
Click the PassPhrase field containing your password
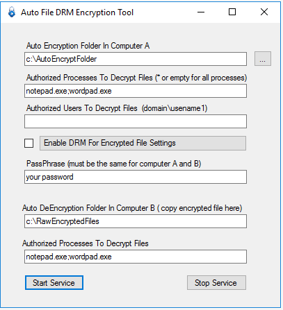pyautogui.click(x=136, y=177)
